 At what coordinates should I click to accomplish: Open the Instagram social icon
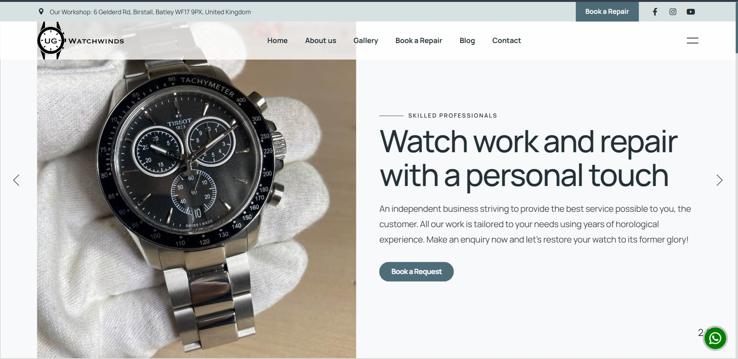(x=673, y=12)
